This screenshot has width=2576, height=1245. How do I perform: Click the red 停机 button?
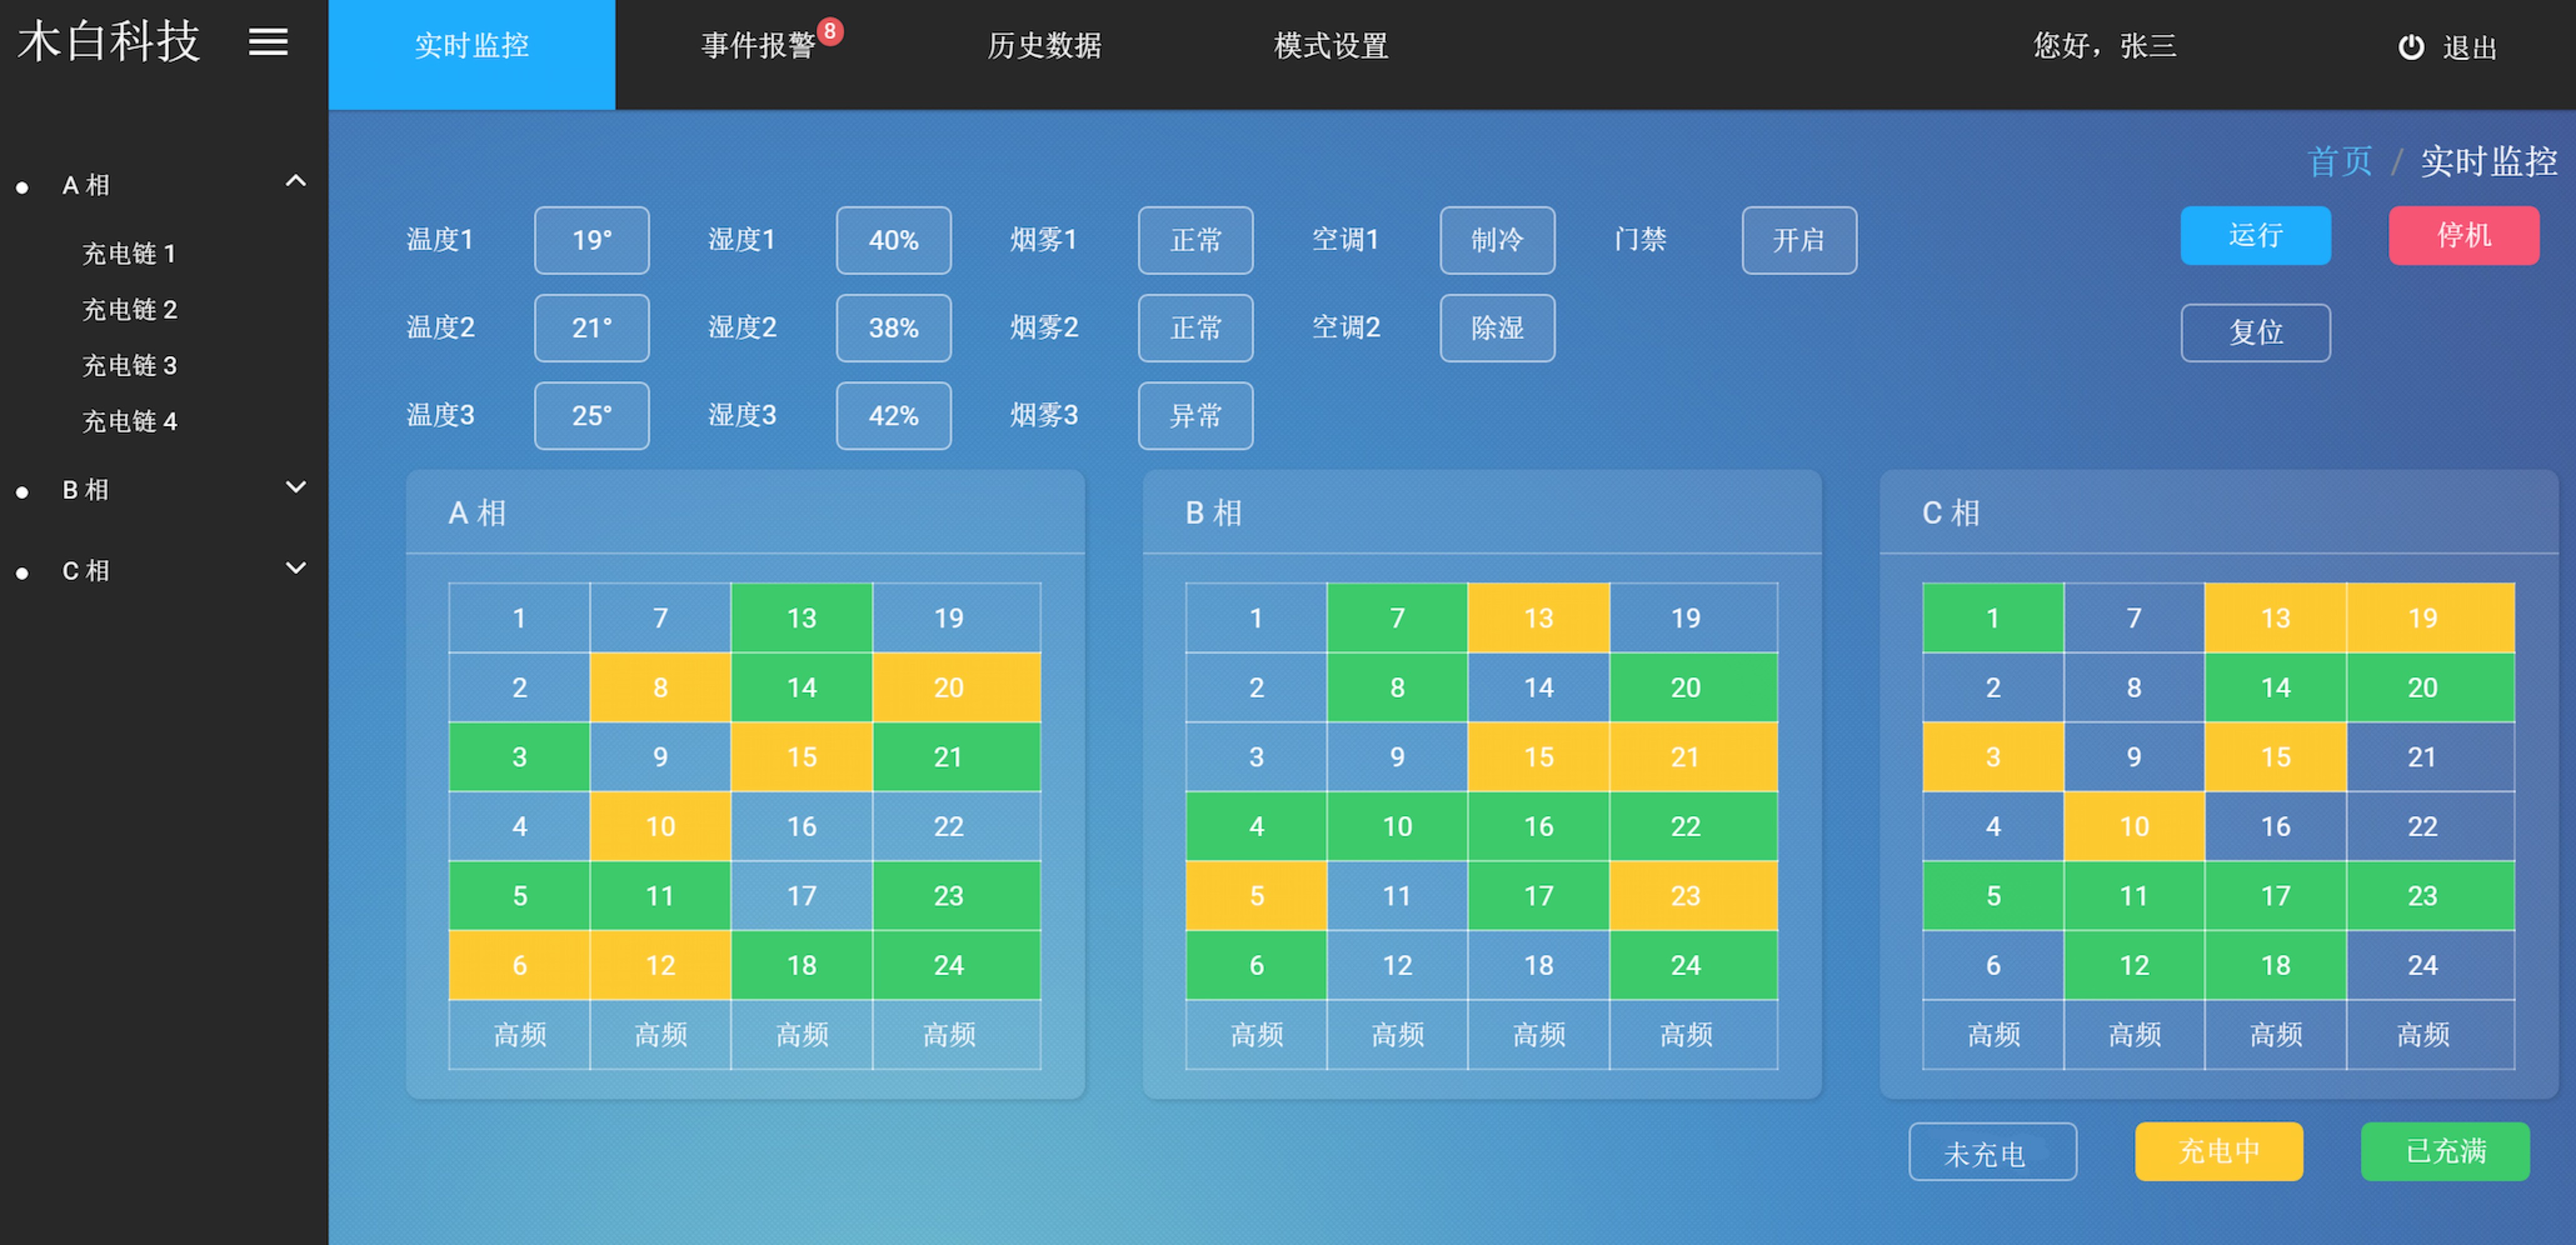[x=2463, y=236]
